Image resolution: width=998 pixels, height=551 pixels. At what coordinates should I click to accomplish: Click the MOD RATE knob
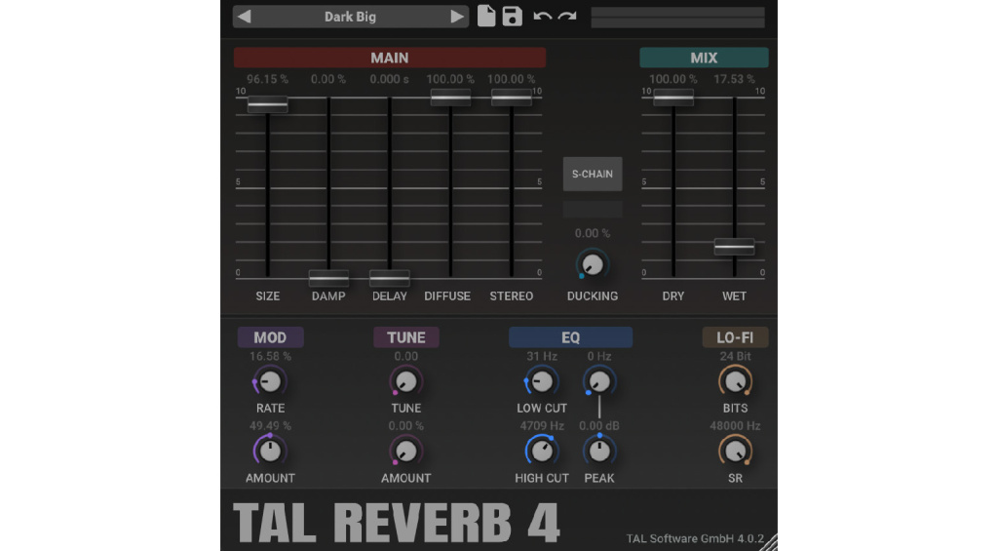[x=270, y=381]
